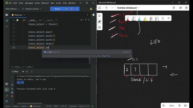Open the PyCharm notifications bell
This screenshot has height=108, width=193.
(x=93, y=15)
